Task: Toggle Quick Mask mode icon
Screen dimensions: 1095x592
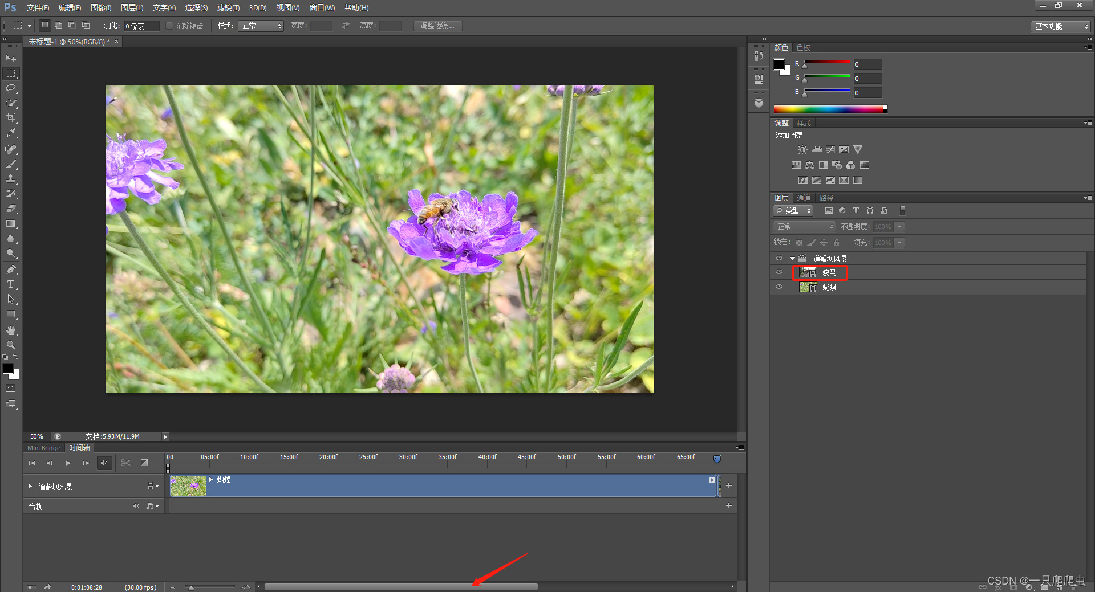Action: tap(11, 389)
